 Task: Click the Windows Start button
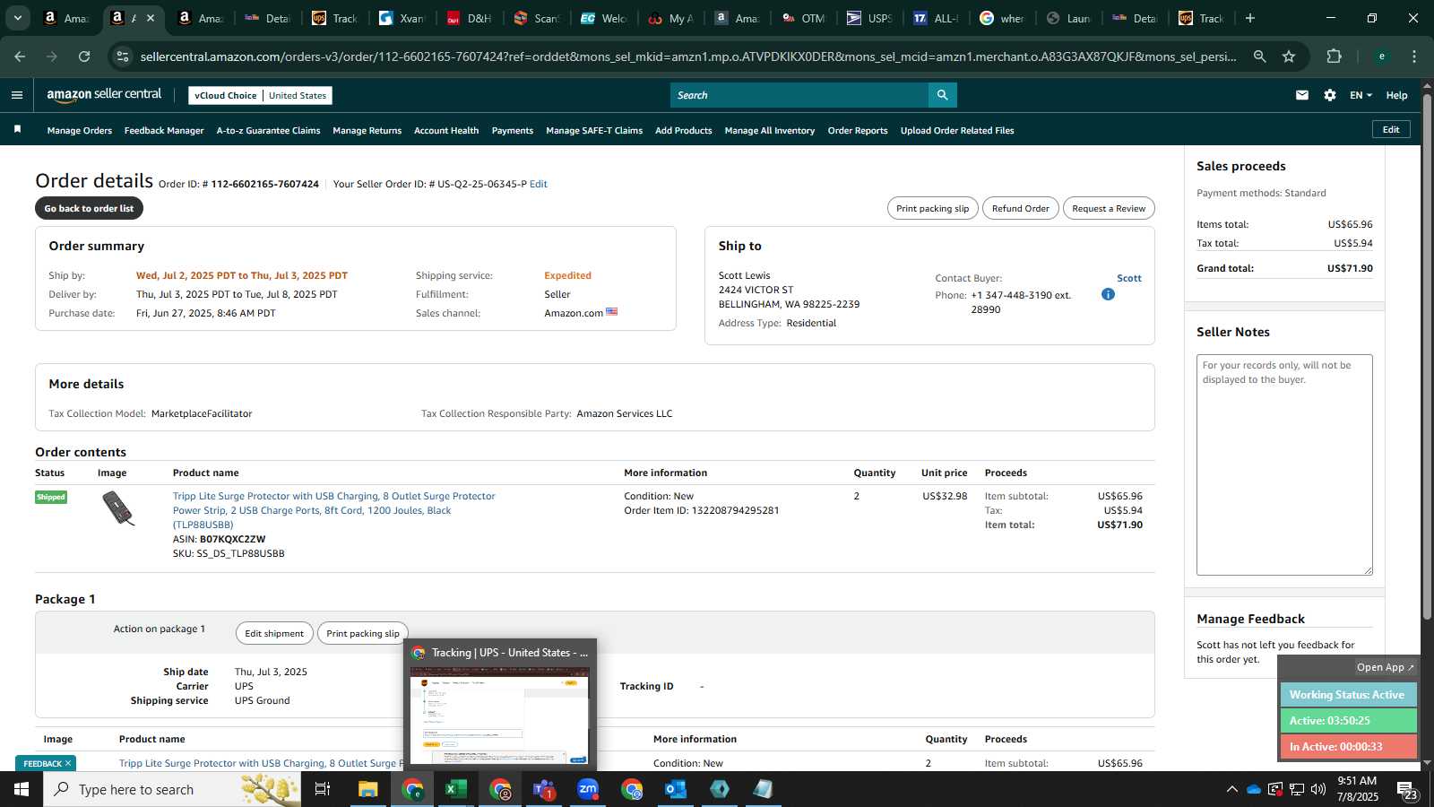click(x=22, y=789)
